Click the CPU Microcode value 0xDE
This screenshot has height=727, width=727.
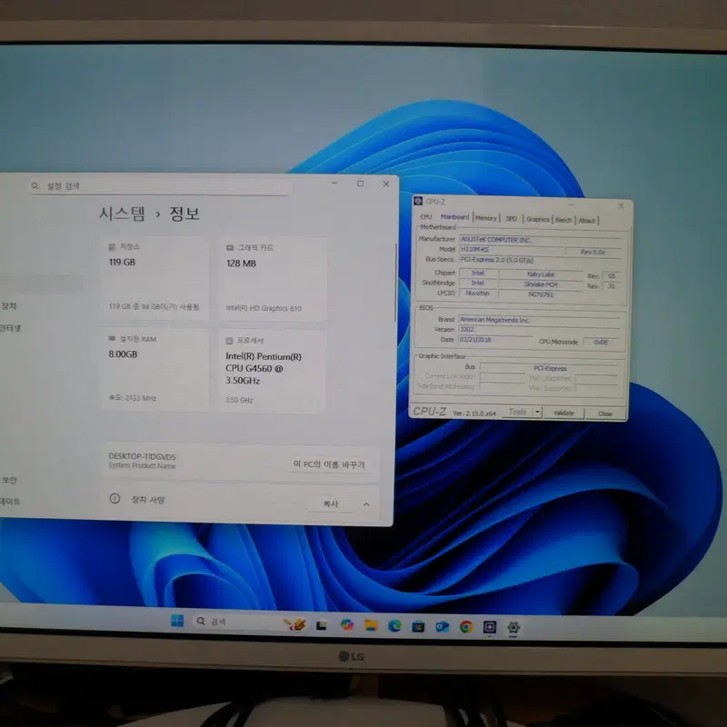coord(601,343)
